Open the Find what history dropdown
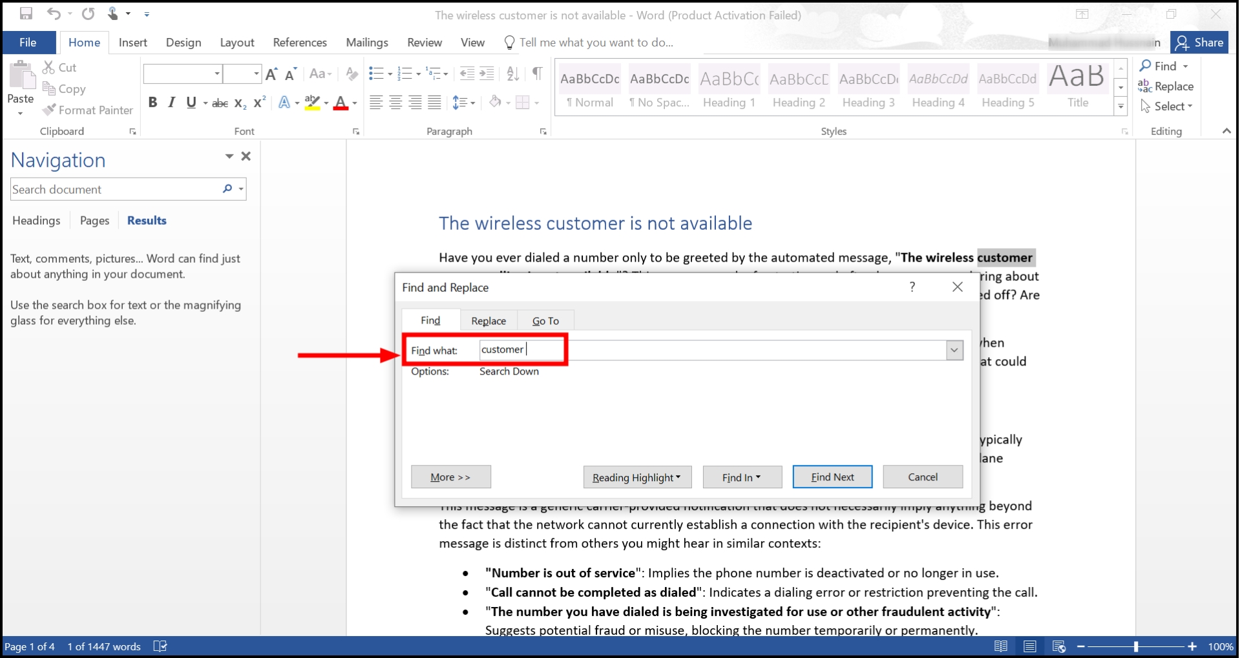The height and width of the screenshot is (658, 1240). point(953,349)
